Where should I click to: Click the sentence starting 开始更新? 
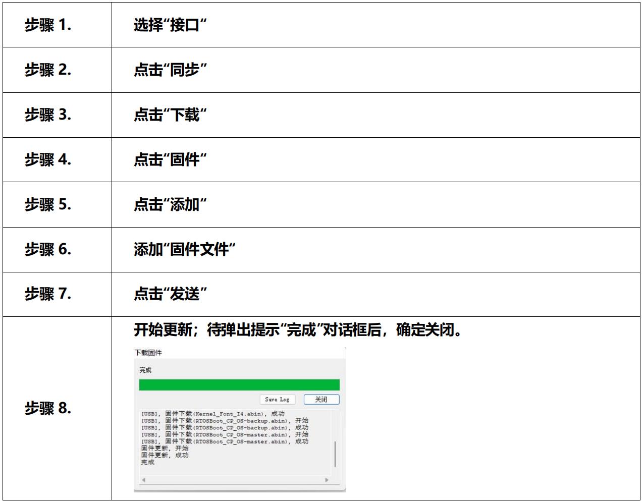pyautogui.click(x=298, y=330)
